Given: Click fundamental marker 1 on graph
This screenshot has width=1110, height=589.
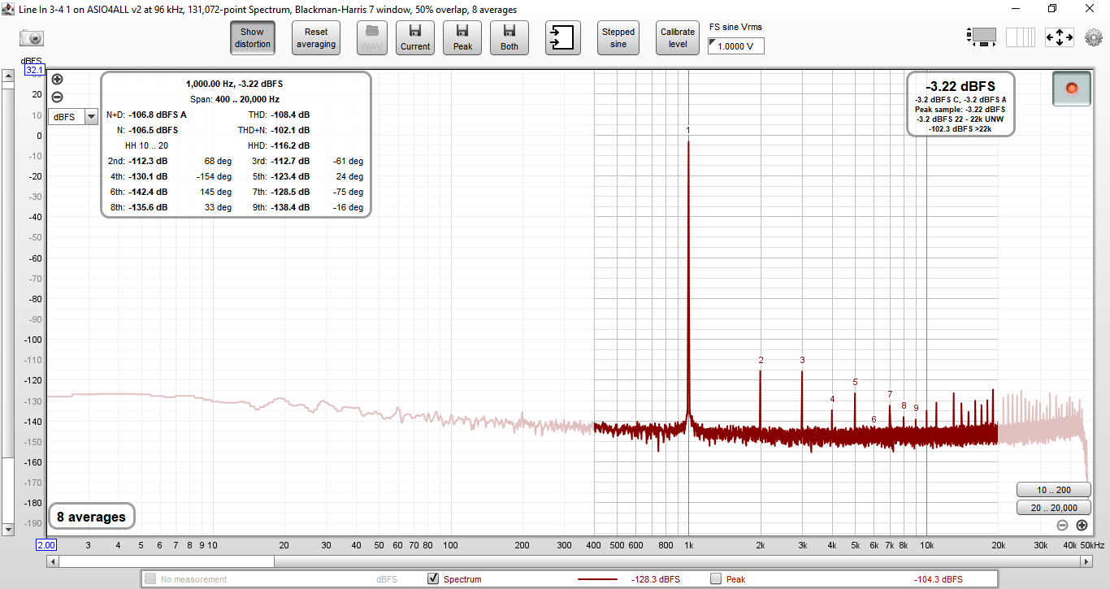Looking at the screenshot, I should 688,130.
